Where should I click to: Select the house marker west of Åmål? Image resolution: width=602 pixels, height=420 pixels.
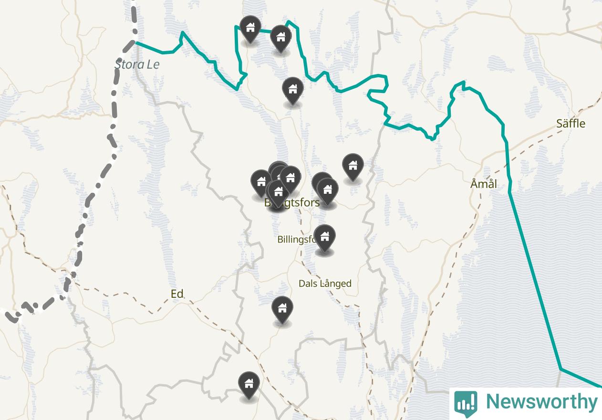coord(353,167)
